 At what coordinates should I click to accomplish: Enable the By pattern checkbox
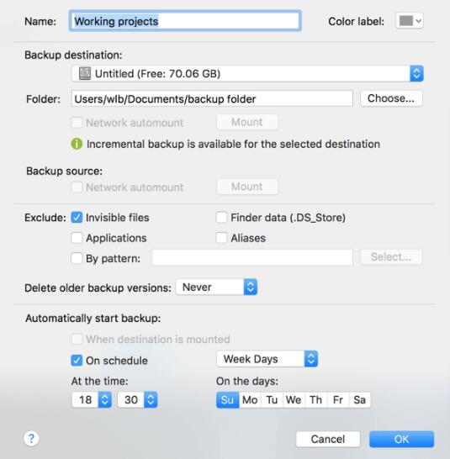(x=77, y=258)
